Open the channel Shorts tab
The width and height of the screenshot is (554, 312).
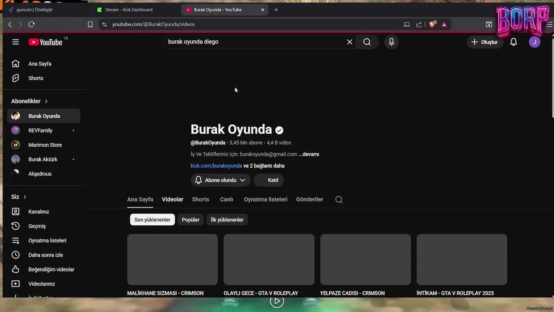pyautogui.click(x=200, y=199)
